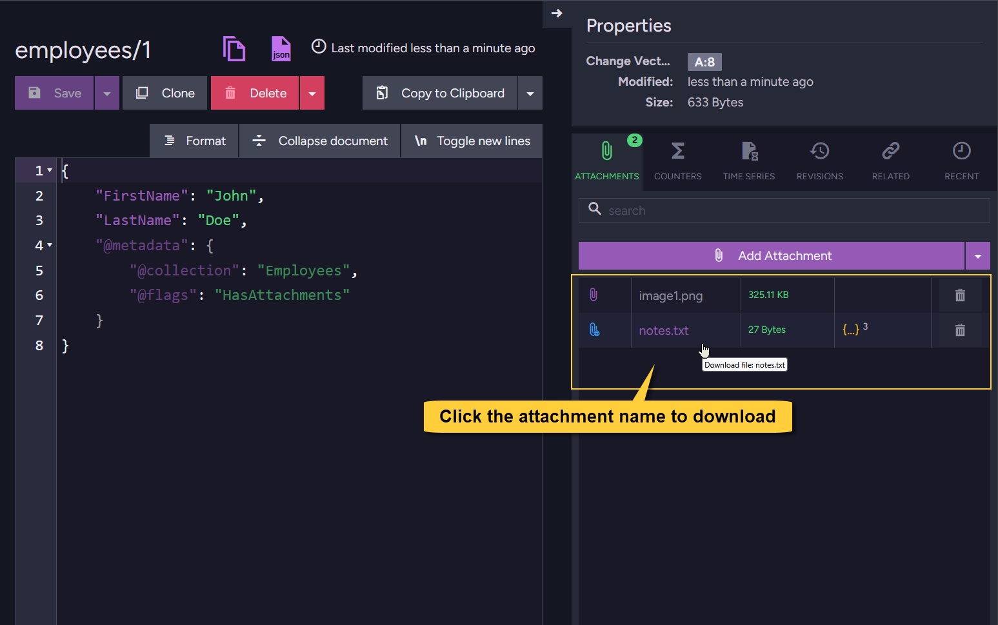Open the Copy to Clipboard dropdown arrow
This screenshot has height=625, width=998.
(530, 94)
